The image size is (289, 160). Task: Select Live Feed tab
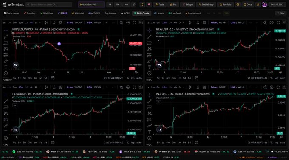[175, 13]
